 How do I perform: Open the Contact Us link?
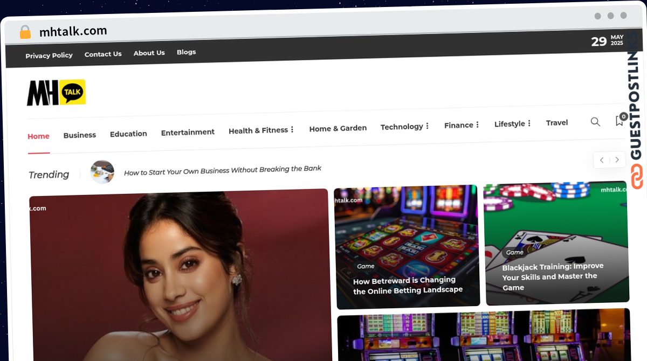click(103, 54)
